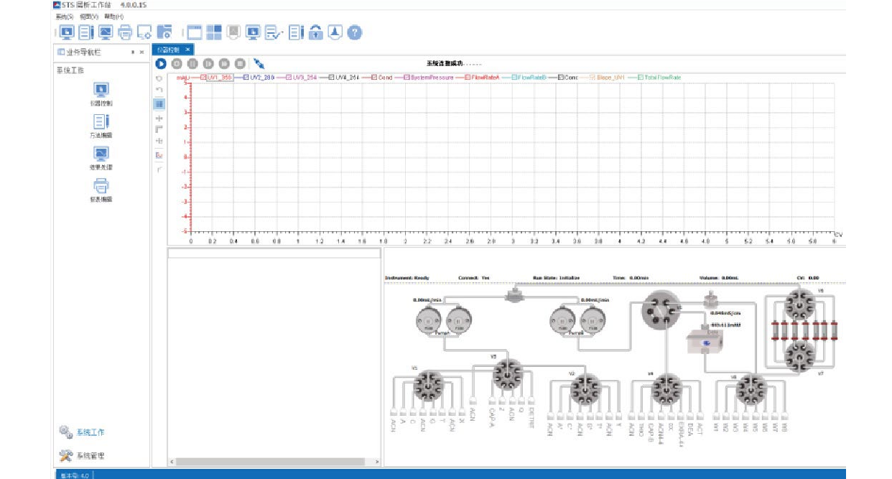The height and width of the screenshot is (479, 892).
Task: Click the help question mark toolbar icon
Action: [x=354, y=32]
